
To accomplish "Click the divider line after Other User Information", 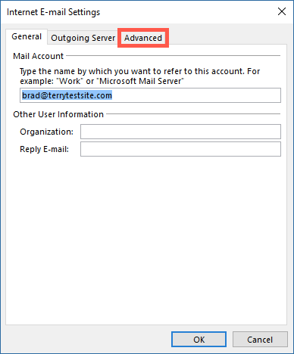I will click(193, 113).
